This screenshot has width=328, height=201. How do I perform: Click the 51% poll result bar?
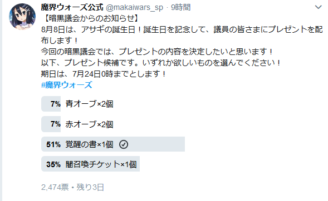[x=113, y=144]
